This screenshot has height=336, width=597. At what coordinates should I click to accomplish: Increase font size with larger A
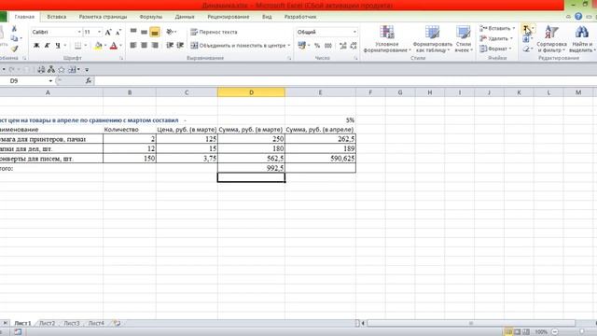tap(108, 33)
